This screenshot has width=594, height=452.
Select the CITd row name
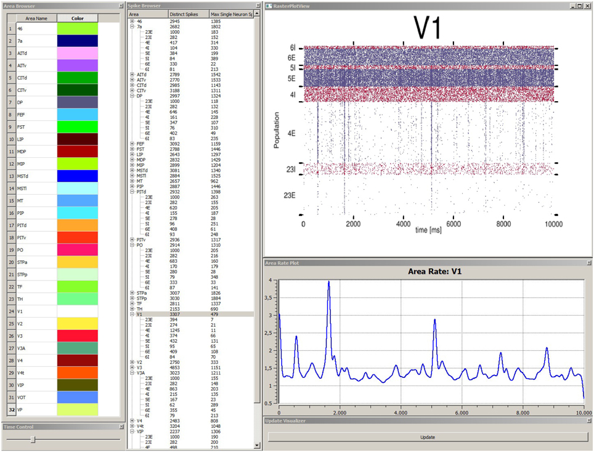[x=36, y=78]
